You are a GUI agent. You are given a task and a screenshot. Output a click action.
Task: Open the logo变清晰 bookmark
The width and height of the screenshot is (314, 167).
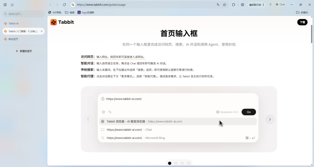pyautogui.click(x=86, y=12)
